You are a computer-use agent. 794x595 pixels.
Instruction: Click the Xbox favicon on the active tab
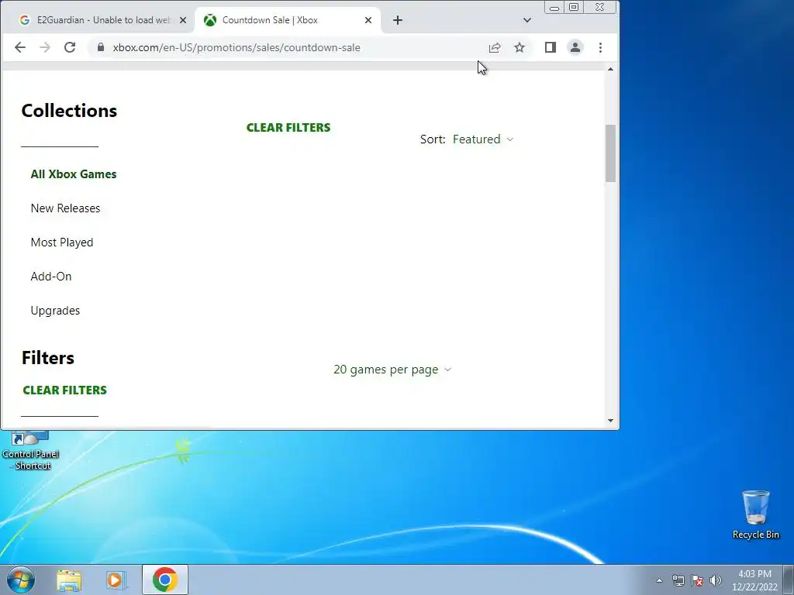point(210,20)
